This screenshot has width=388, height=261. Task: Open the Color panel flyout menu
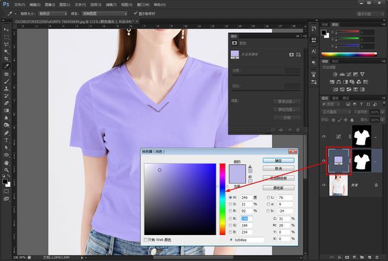tap(384, 24)
